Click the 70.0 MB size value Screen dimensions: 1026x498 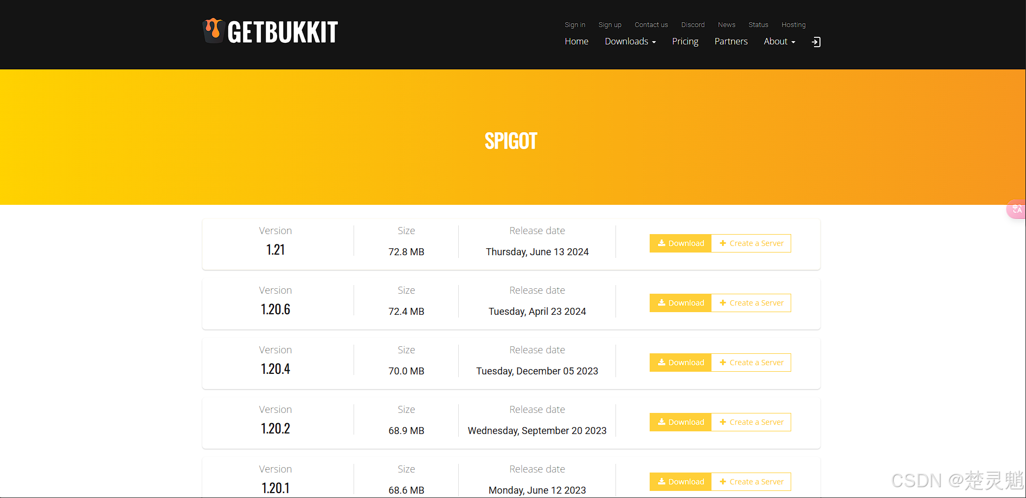coord(406,371)
